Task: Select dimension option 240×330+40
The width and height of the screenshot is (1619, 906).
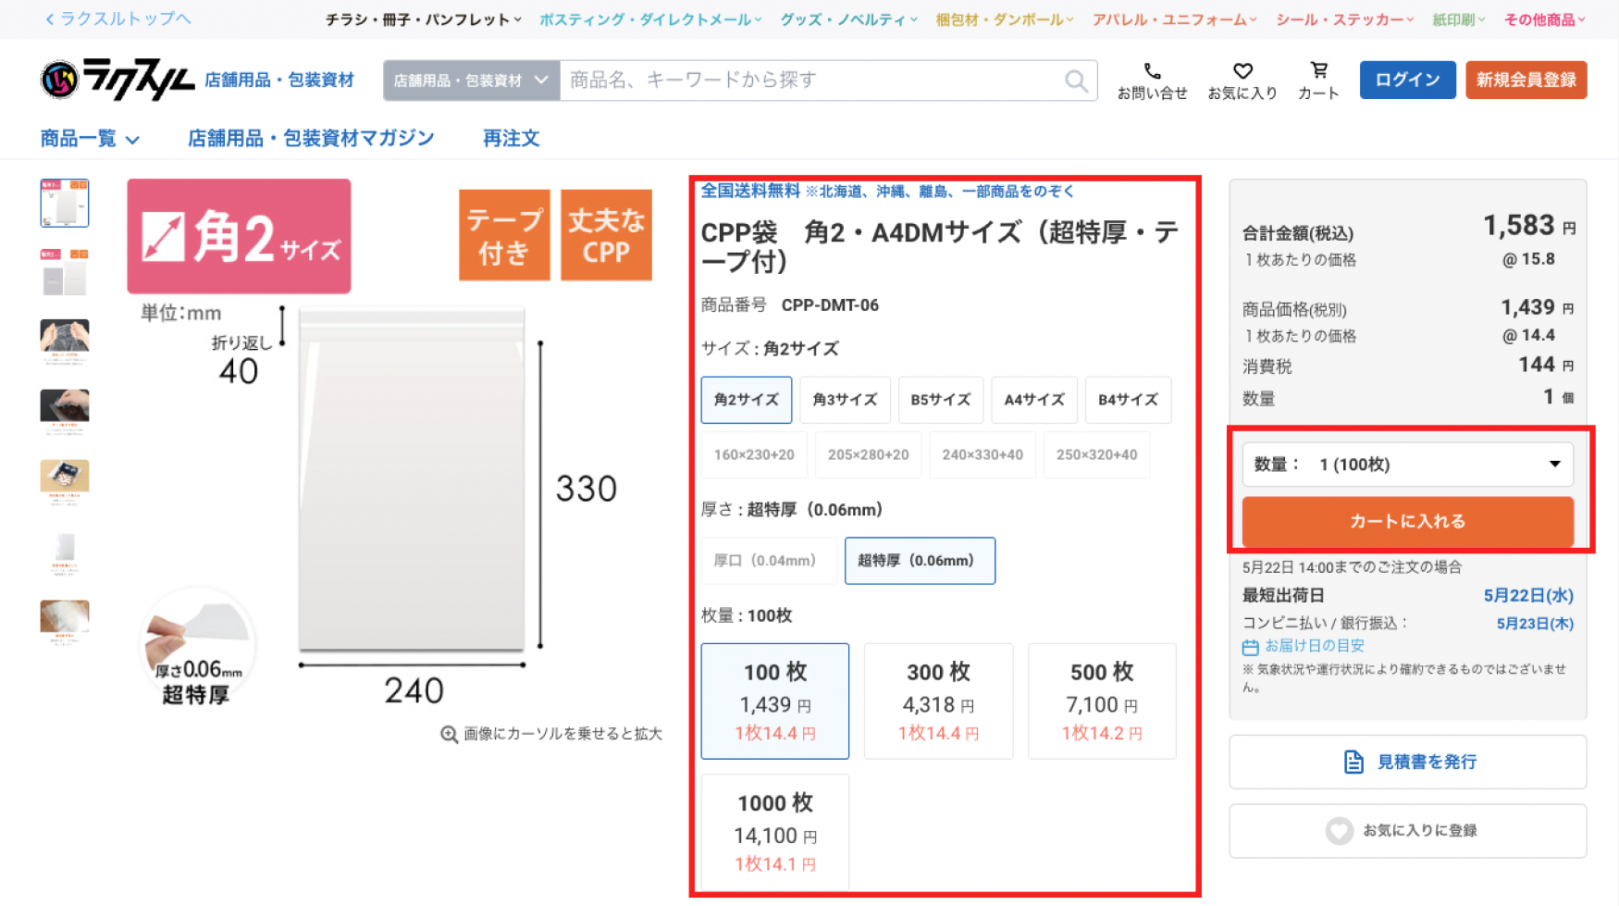Action: 983,455
